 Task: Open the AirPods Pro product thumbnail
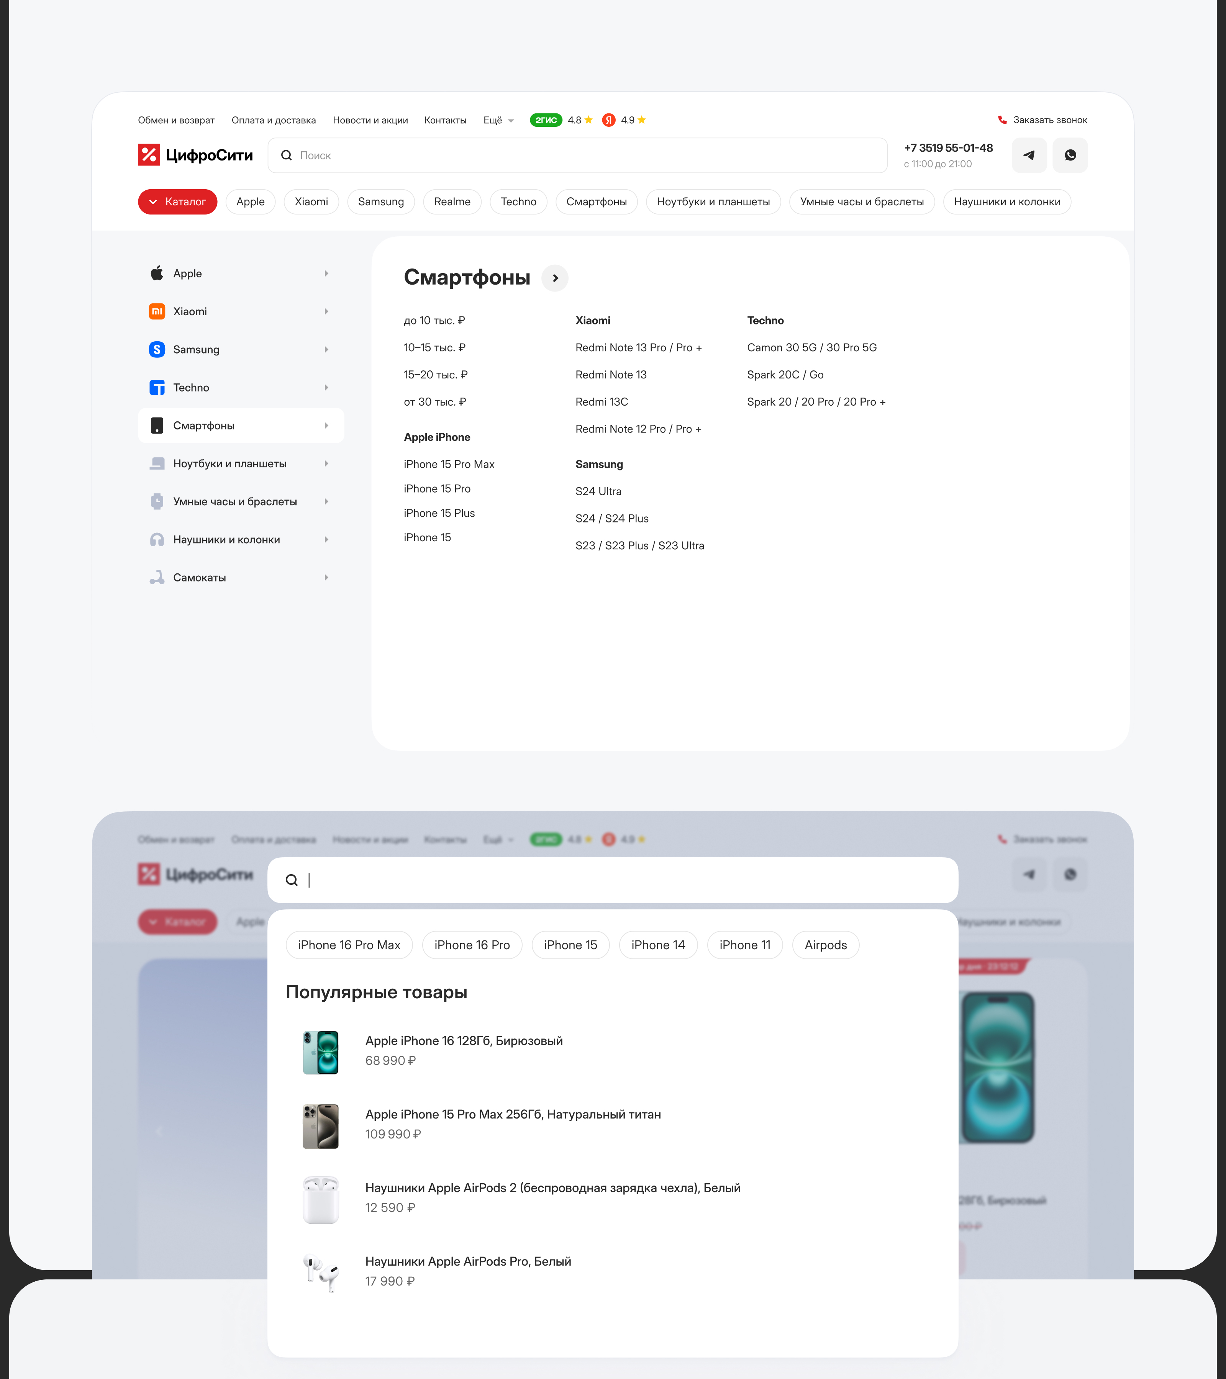(321, 1273)
